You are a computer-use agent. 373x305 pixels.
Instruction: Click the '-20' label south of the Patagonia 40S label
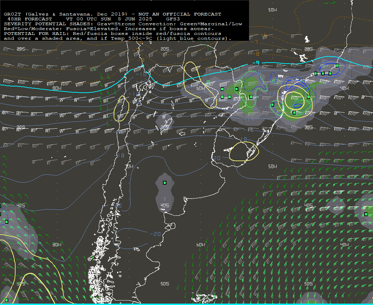pyautogui.click(x=155, y=234)
